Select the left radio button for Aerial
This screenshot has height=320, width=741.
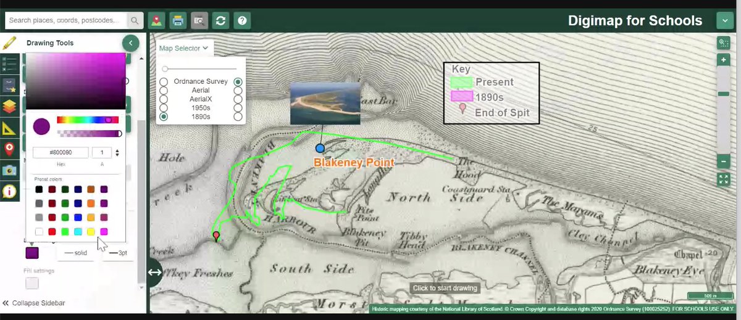coord(164,91)
